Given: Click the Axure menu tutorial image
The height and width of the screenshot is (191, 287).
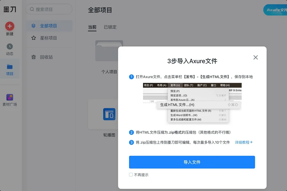Looking at the screenshot, I should 192,103.
